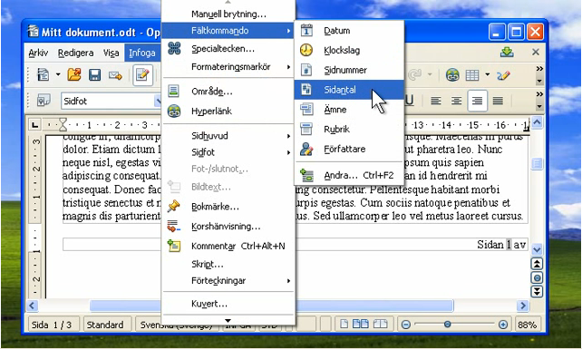Open Andra fields dialog
This screenshot has height=349, width=582.
tap(349, 175)
